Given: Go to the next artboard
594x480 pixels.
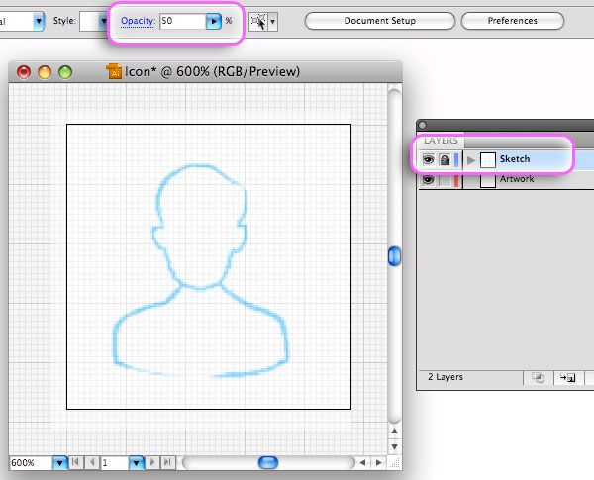Looking at the screenshot, I should tap(152, 462).
